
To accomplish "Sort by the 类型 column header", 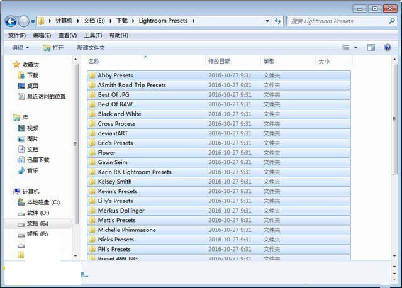I will (269, 62).
